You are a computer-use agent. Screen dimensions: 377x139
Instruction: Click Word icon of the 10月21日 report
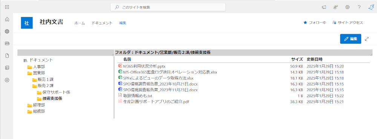click(x=120, y=84)
